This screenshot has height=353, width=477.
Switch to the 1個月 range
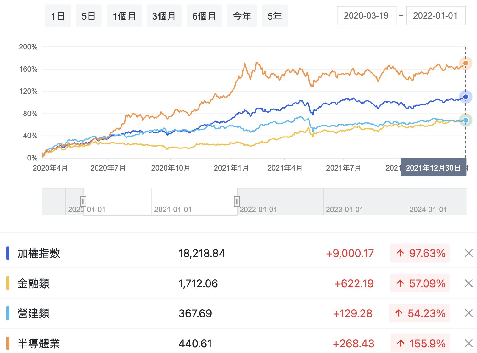(x=124, y=16)
